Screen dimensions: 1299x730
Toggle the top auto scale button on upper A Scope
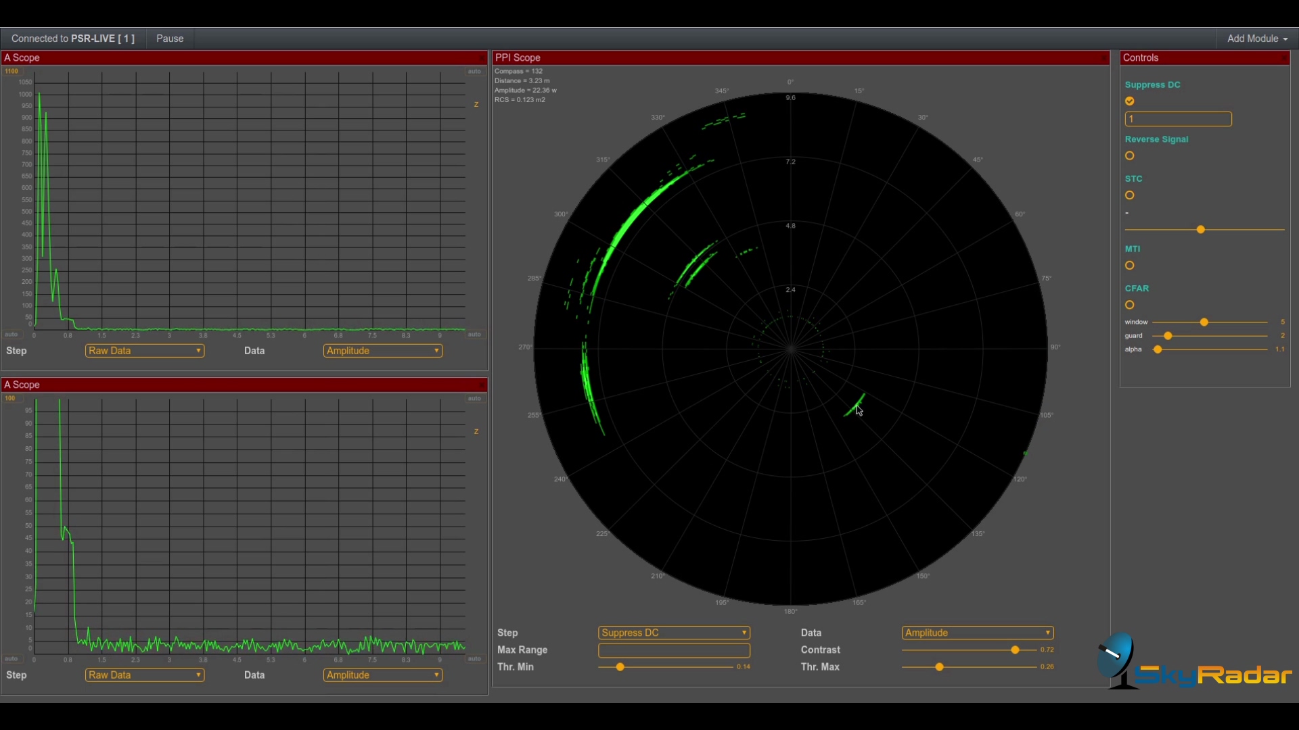(x=474, y=71)
